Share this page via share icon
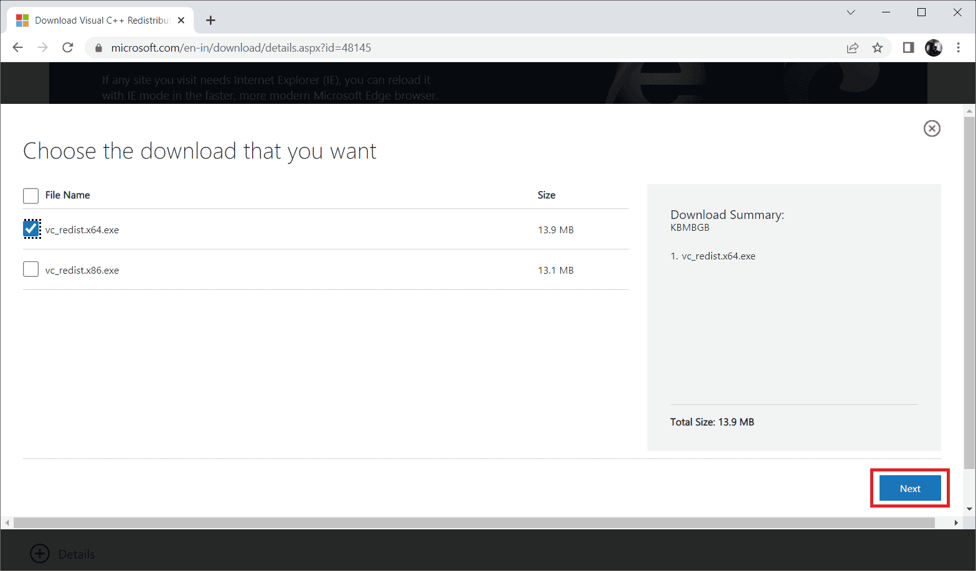976x571 pixels. [852, 48]
